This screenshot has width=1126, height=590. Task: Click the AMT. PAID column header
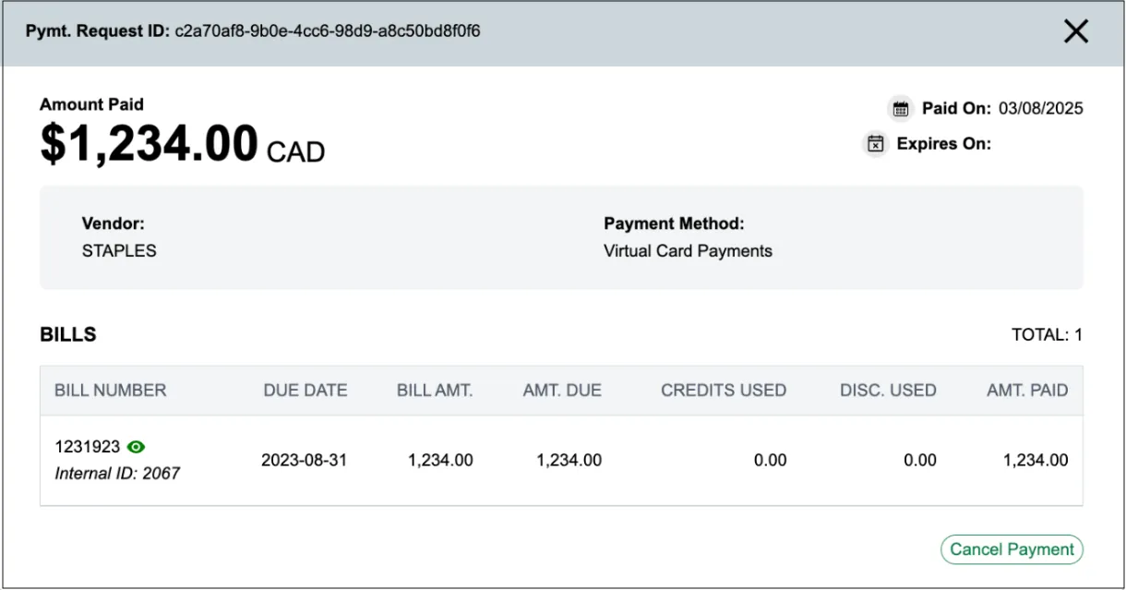[1027, 391]
